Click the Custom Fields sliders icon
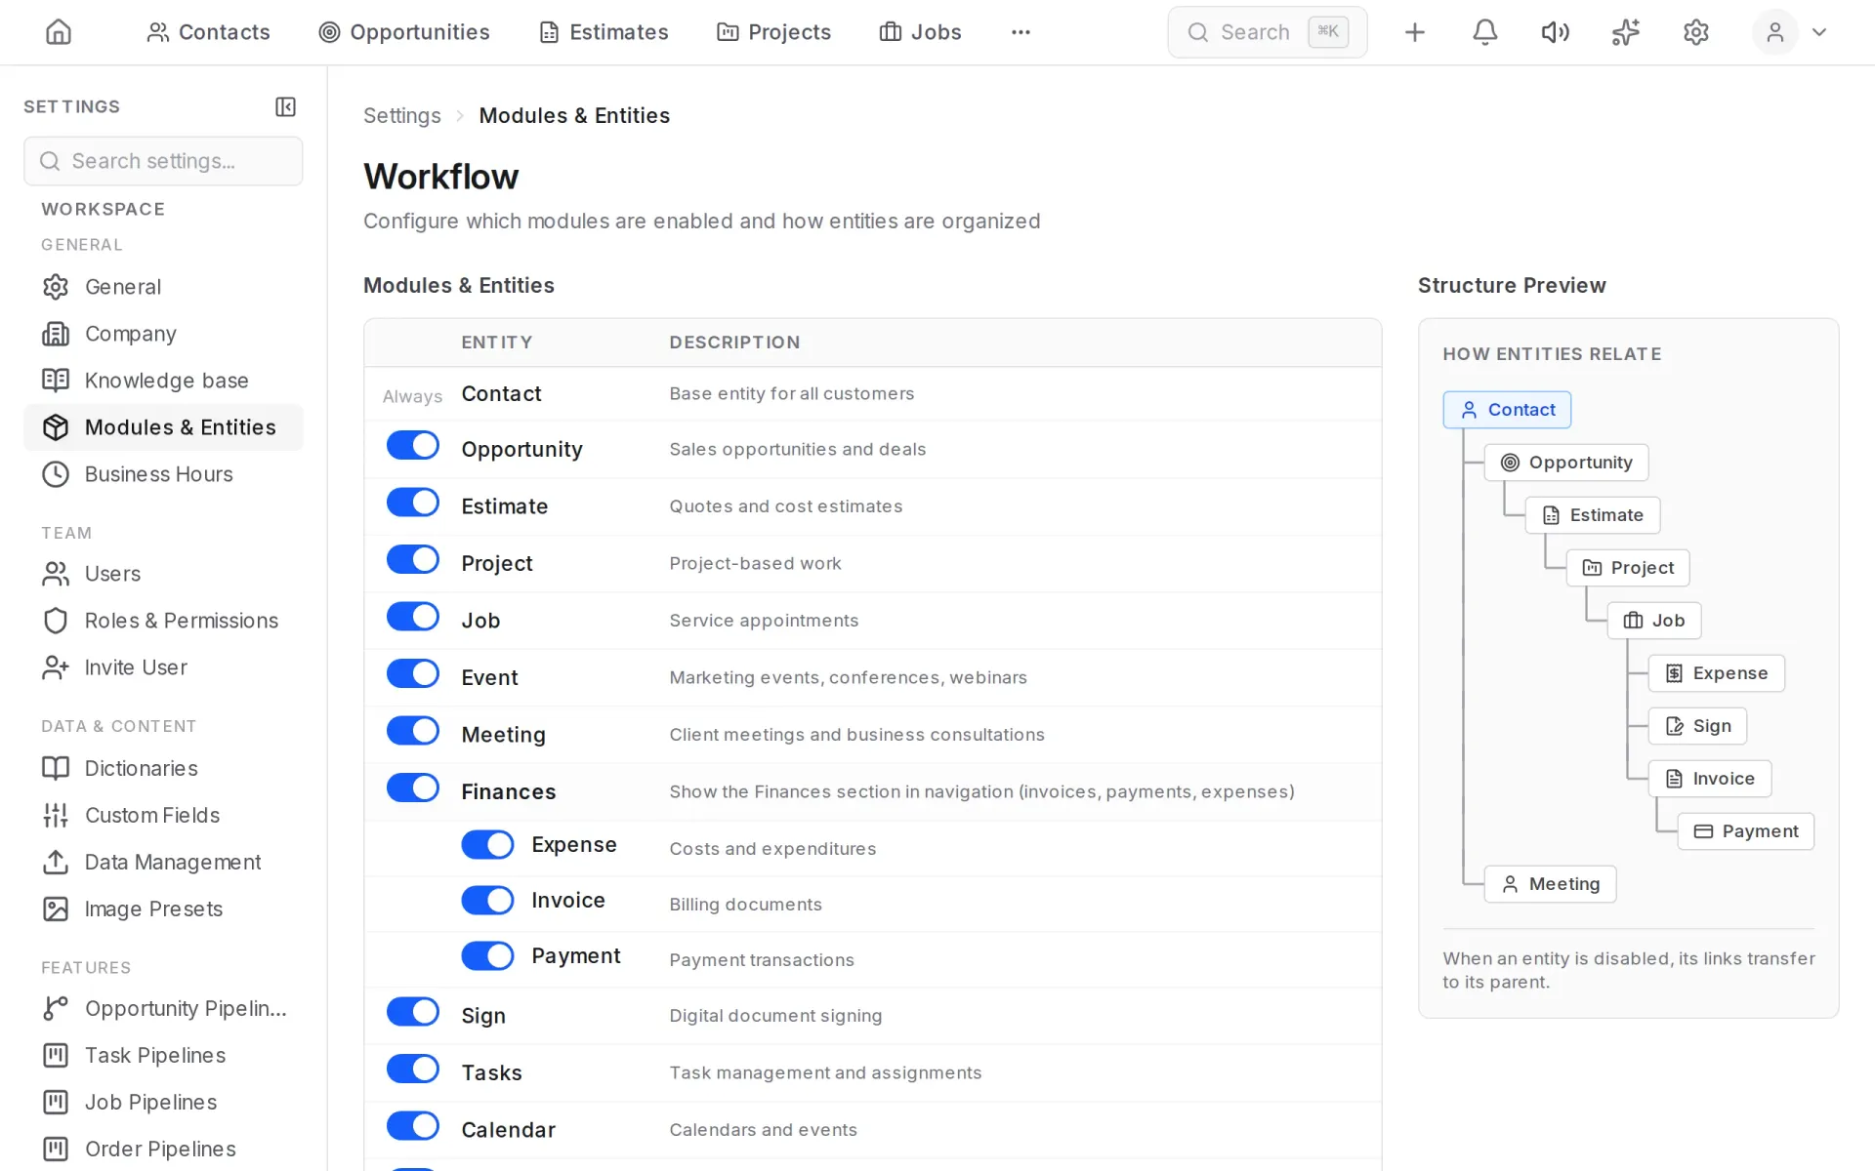 coord(56,815)
